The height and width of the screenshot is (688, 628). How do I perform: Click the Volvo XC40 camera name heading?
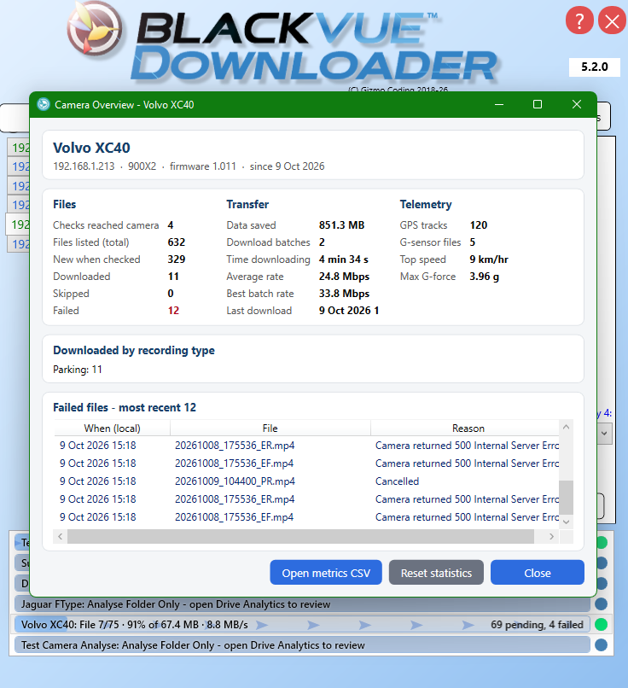click(x=91, y=148)
